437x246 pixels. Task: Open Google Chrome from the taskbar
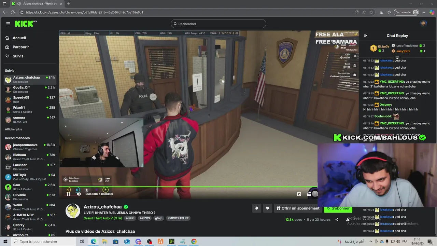(194, 242)
